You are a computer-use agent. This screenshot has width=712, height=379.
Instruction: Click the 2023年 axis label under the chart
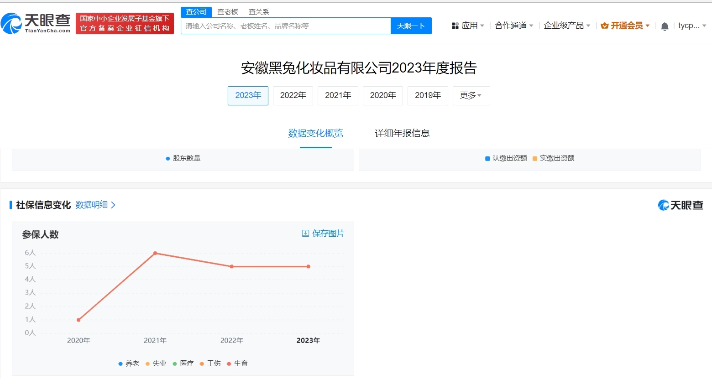[308, 341]
